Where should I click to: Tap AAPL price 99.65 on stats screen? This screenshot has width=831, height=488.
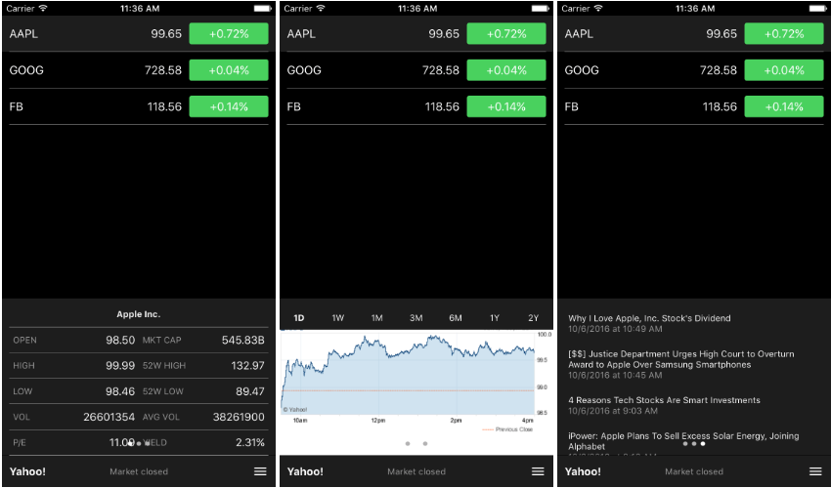click(x=166, y=34)
